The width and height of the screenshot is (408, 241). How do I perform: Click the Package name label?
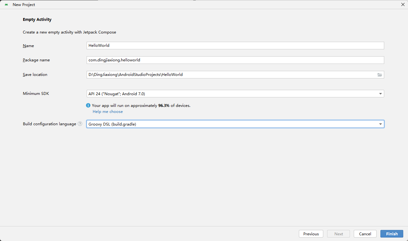click(36, 60)
